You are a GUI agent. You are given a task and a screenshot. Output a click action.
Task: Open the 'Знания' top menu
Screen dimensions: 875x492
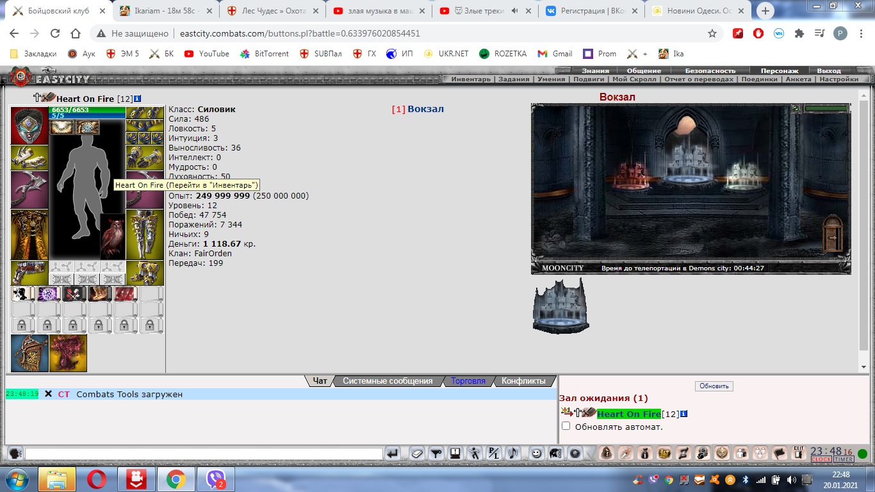pyautogui.click(x=595, y=70)
